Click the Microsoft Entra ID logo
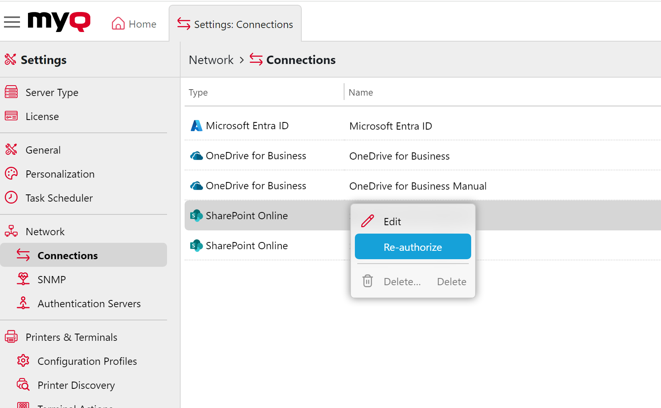 (196, 125)
